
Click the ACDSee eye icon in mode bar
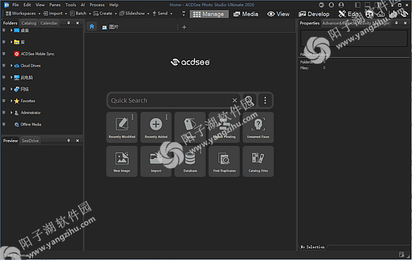(x=404, y=14)
